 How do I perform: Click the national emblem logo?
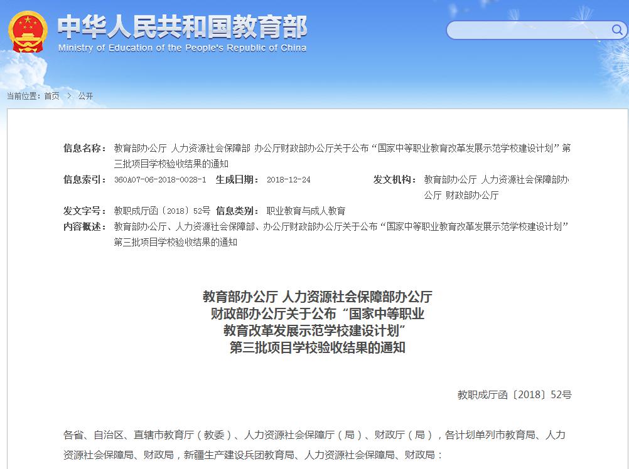[28, 32]
